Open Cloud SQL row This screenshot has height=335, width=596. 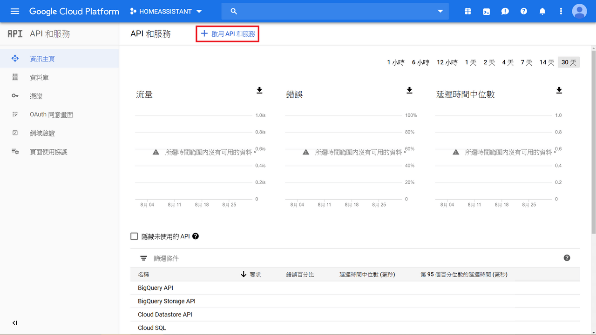pyautogui.click(x=355, y=328)
